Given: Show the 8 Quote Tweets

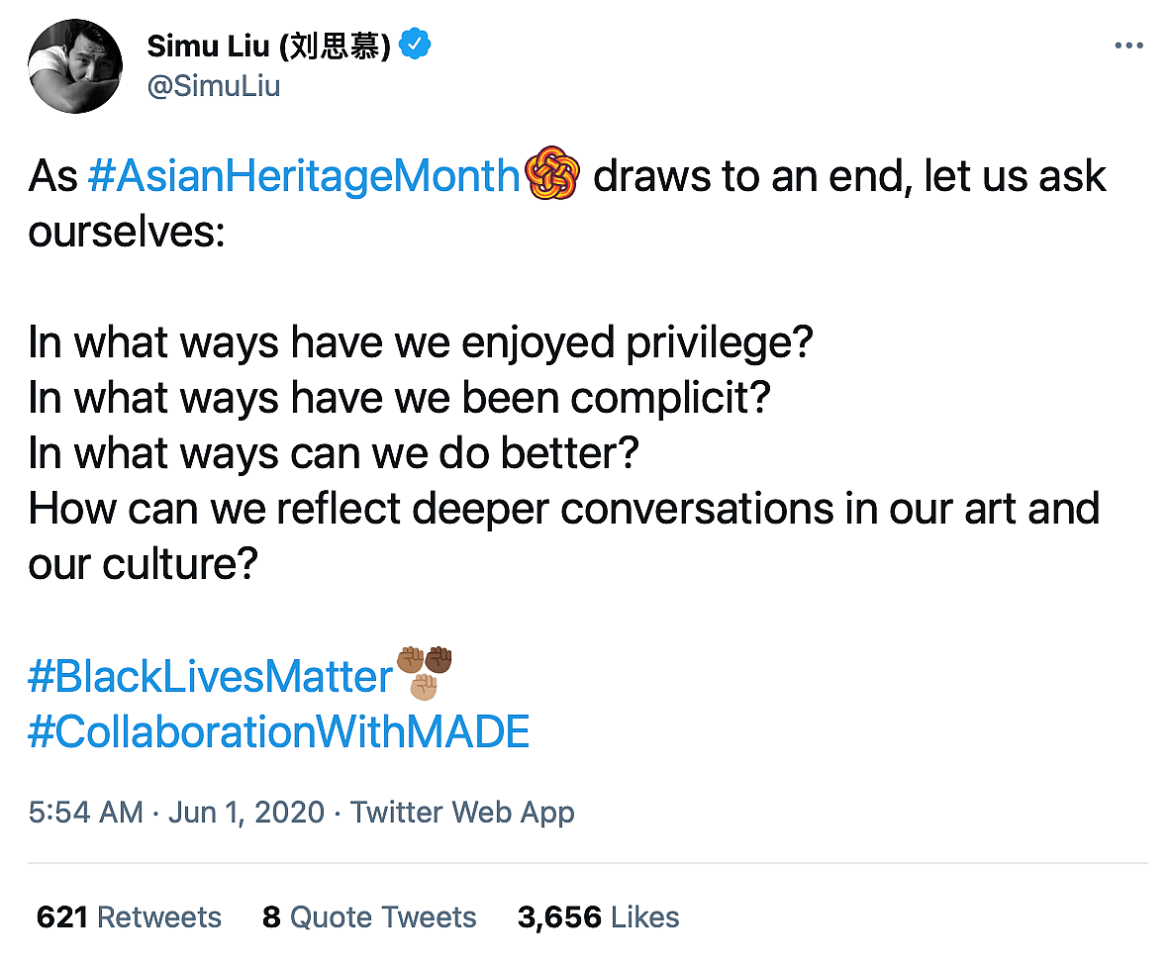Looking at the screenshot, I should (369, 917).
